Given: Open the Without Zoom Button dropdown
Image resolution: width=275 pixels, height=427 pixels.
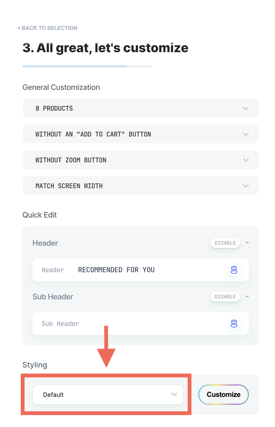Looking at the screenshot, I should click(x=141, y=160).
